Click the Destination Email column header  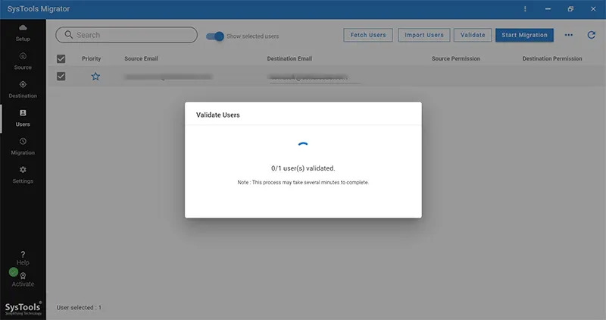[x=289, y=59]
